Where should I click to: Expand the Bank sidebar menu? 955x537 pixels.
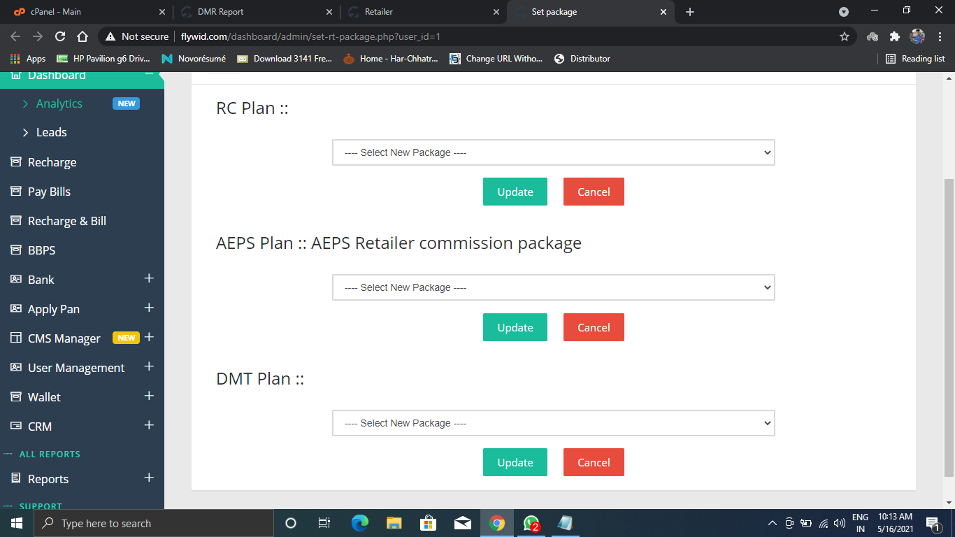(x=148, y=279)
